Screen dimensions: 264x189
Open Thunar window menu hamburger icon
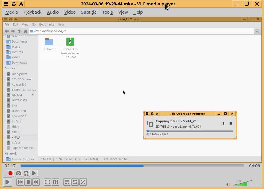tap(5, 19)
